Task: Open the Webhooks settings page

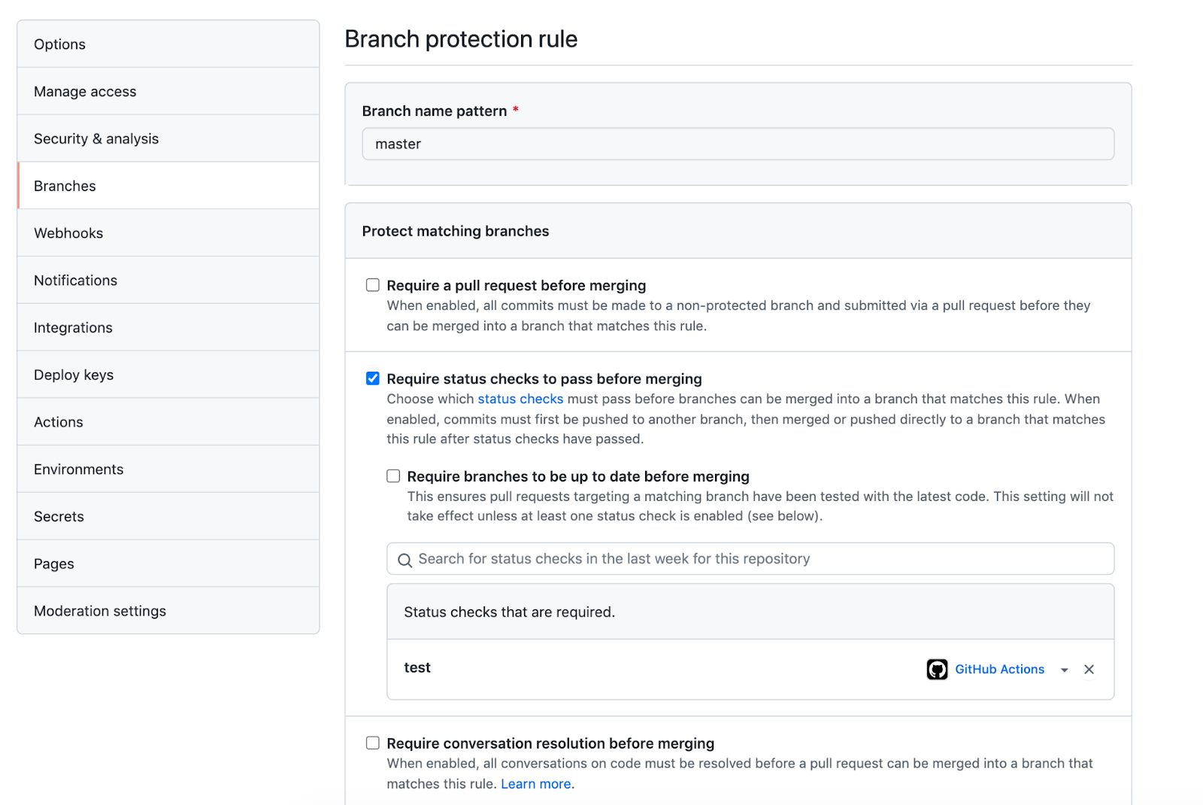Action: (x=168, y=233)
